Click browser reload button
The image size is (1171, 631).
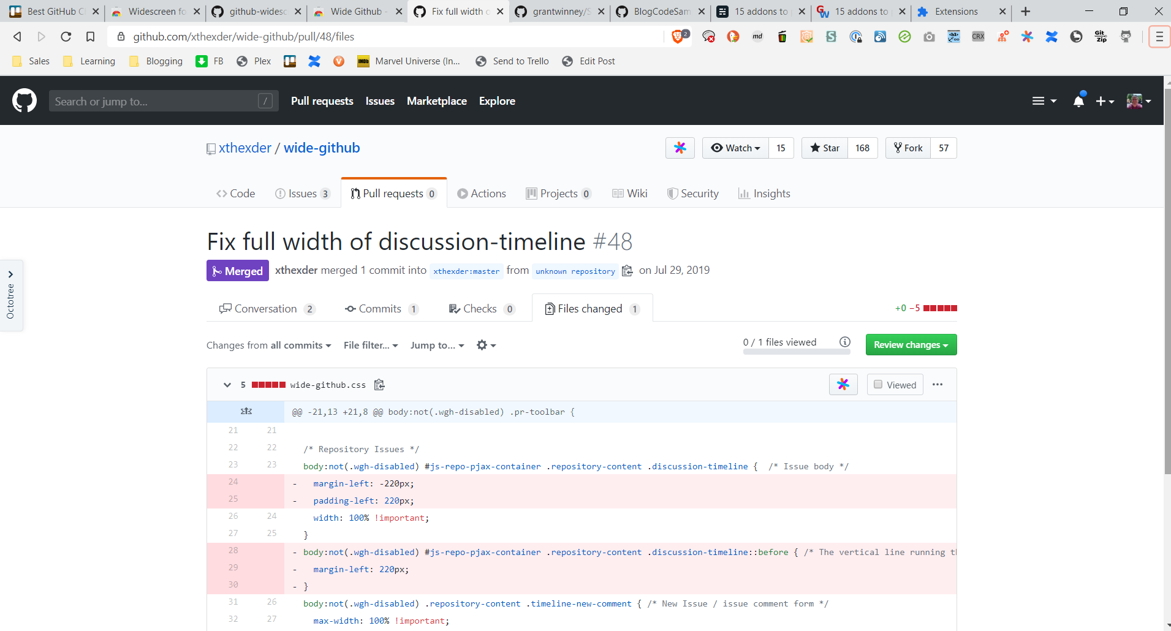66,37
